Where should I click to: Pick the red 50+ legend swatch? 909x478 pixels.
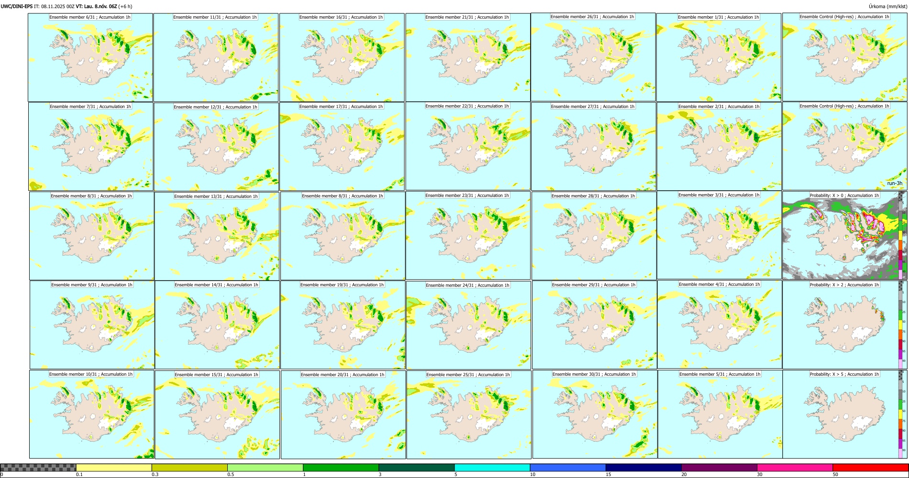(870, 467)
